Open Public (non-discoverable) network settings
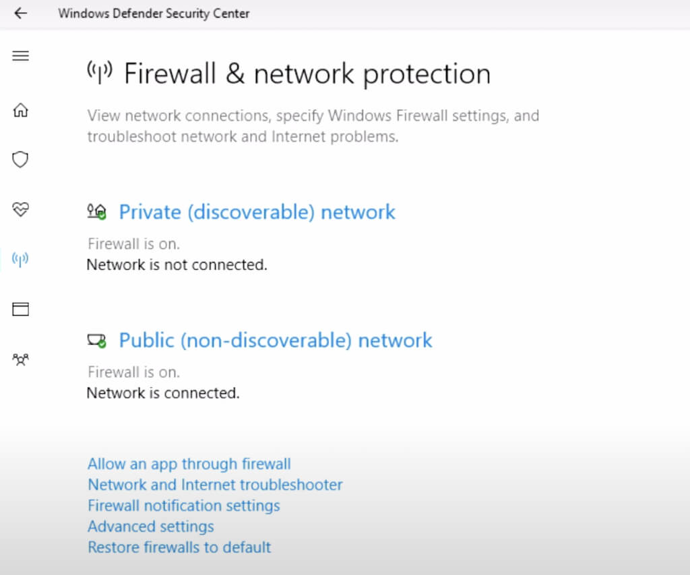Image resolution: width=690 pixels, height=575 pixels. (276, 340)
